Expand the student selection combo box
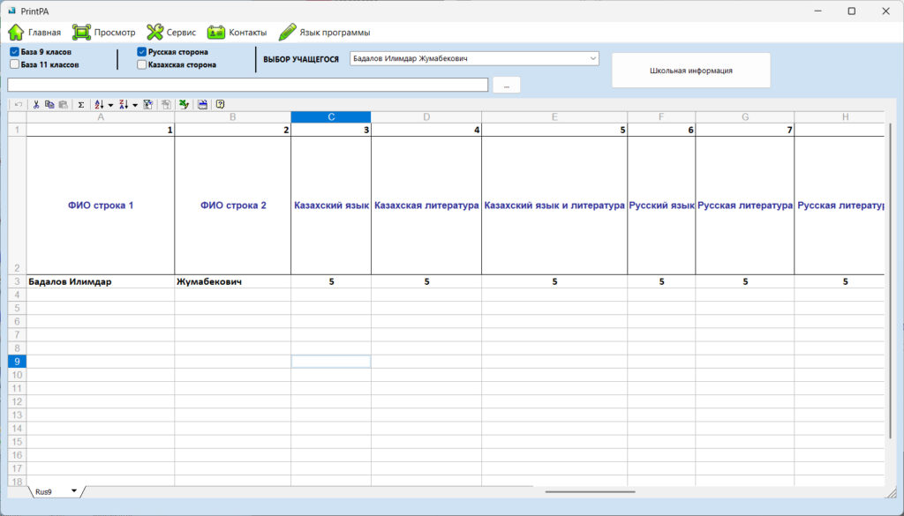 [x=592, y=58]
